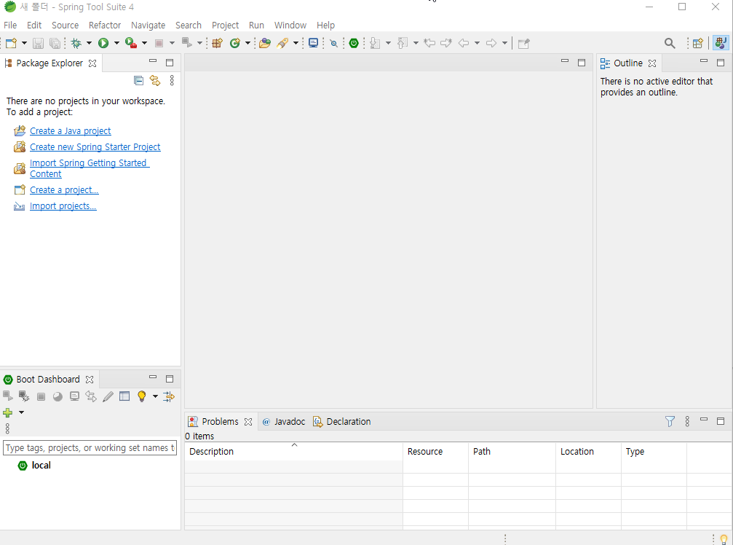Open the Navigate menu
733x545 pixels.
tap(148, 26)
